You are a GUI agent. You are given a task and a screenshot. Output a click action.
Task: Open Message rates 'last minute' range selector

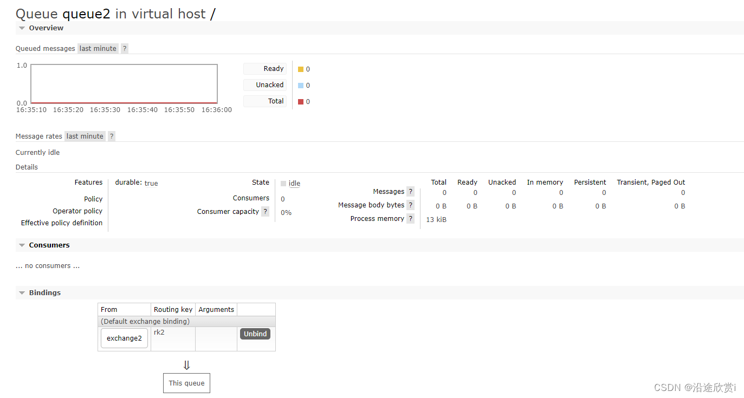point(85,136)
